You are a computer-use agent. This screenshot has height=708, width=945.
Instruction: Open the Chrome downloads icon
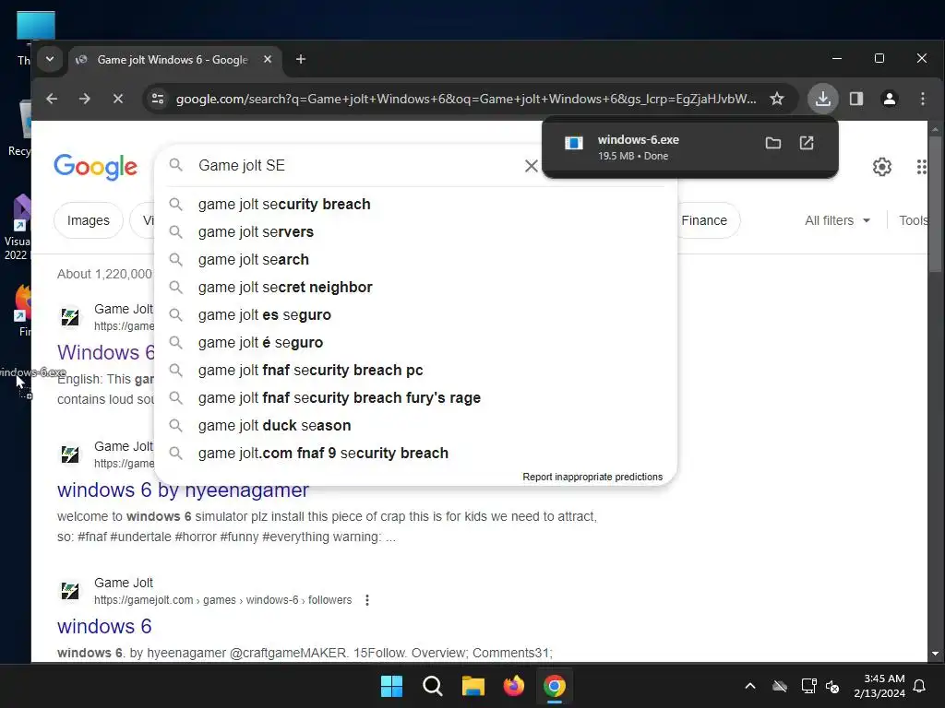[x=822, y=99]
